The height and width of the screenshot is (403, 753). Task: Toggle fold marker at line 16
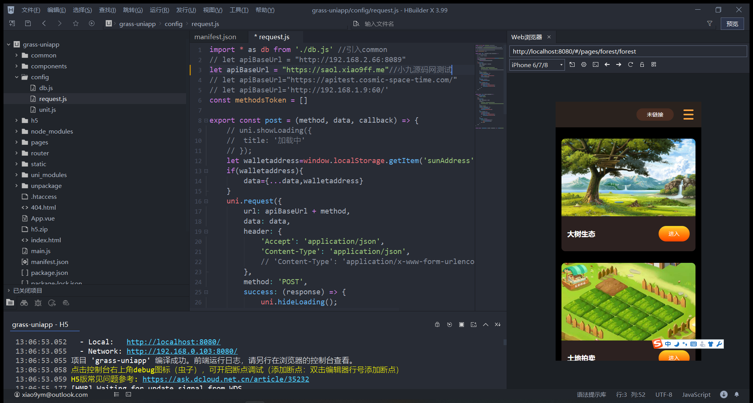pyautogui.click(x=206, y=201)
